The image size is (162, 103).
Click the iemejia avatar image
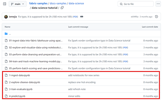pyautogui.click(x=6, y=17)
